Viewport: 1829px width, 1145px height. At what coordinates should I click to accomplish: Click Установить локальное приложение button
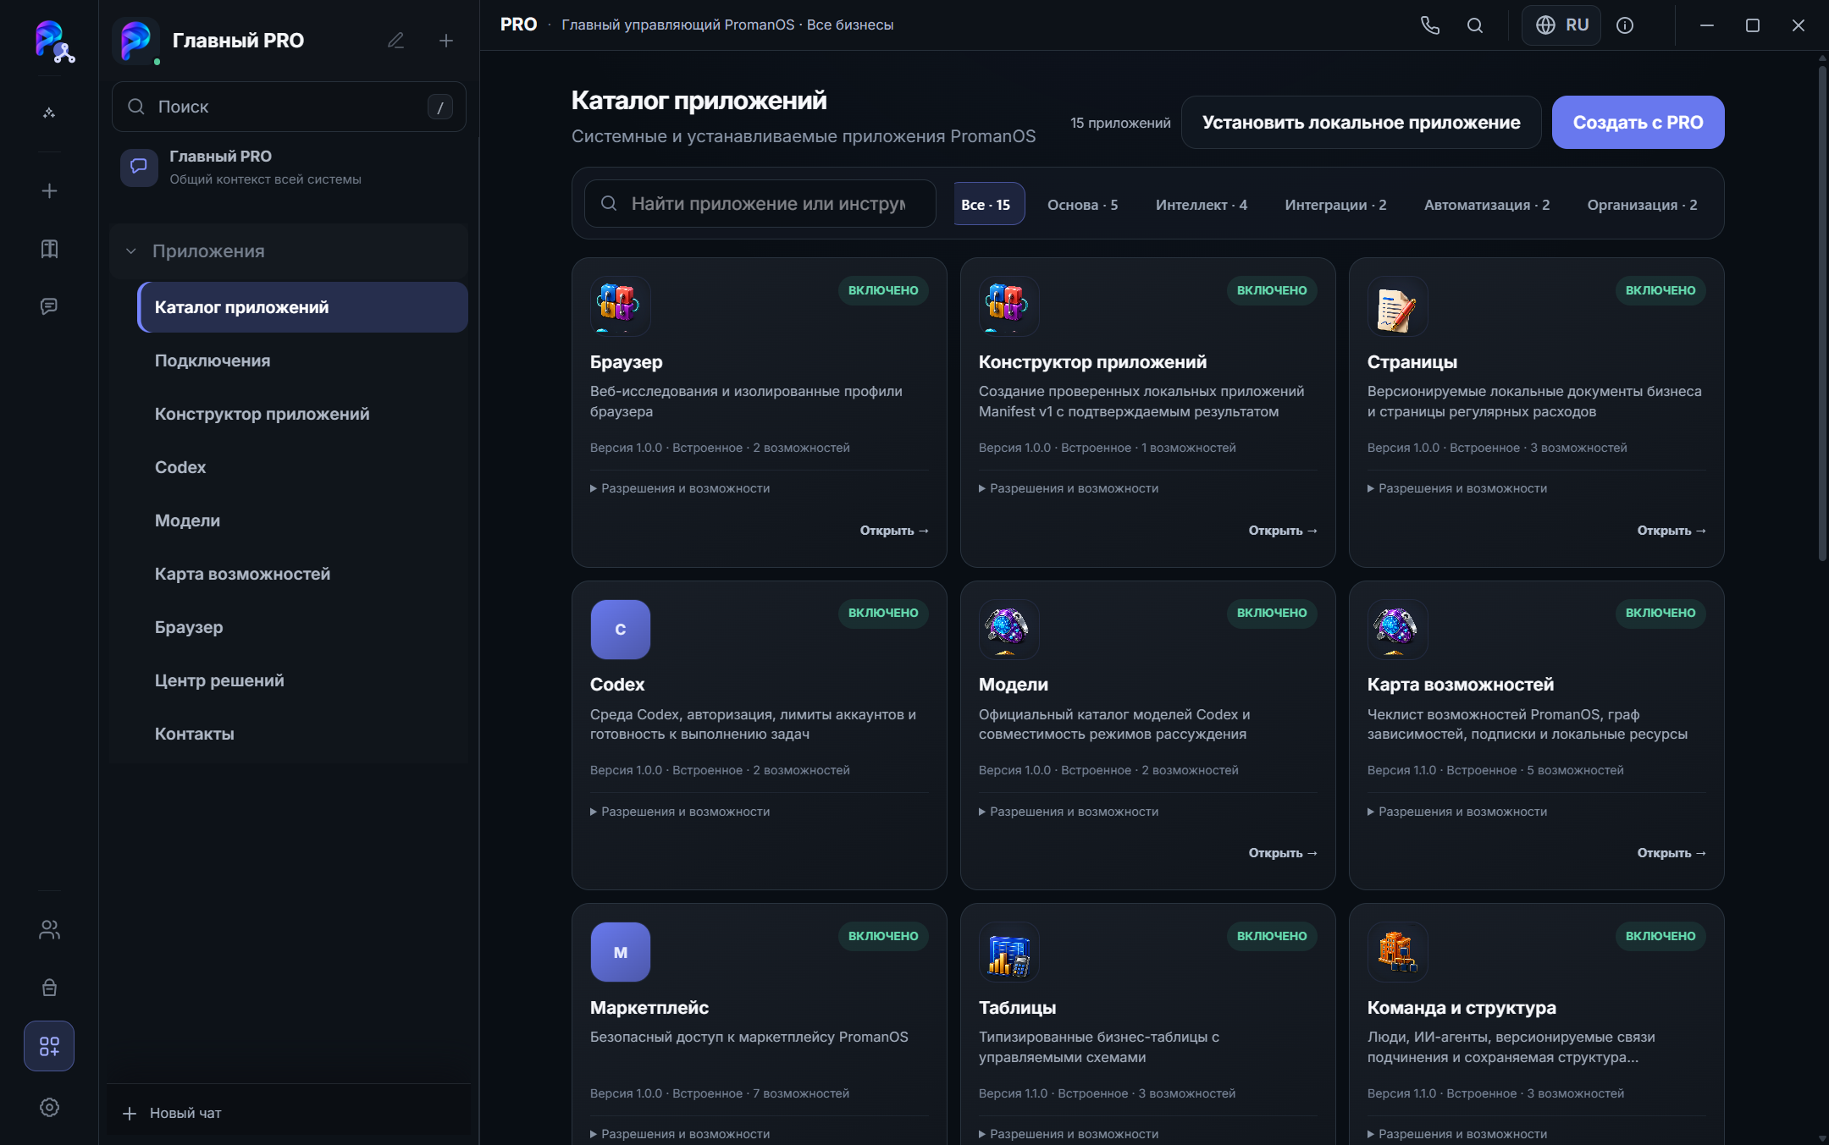[1361, 123]
